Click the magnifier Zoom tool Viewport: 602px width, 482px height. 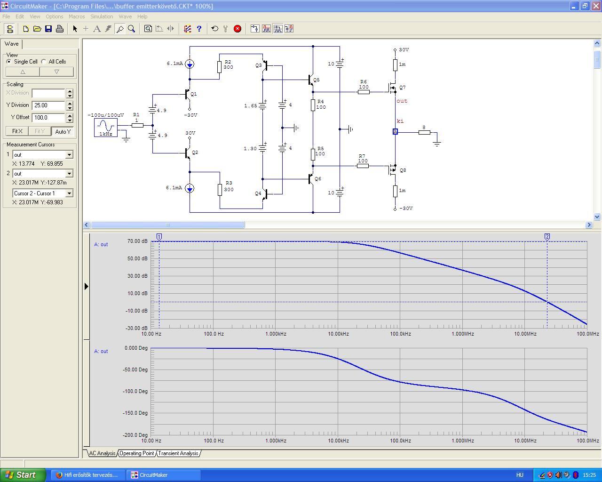pyautogui.click(x=132, y=29)
